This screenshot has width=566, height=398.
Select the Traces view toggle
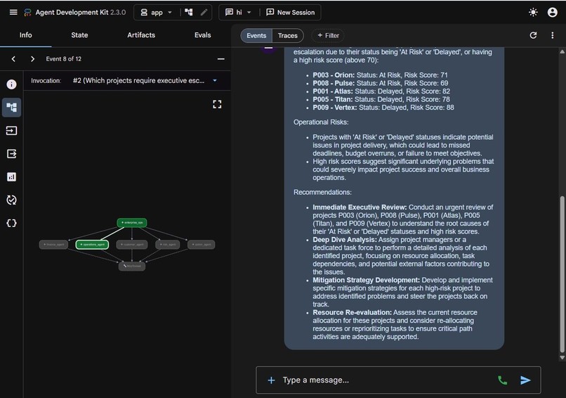click(288, 35)
